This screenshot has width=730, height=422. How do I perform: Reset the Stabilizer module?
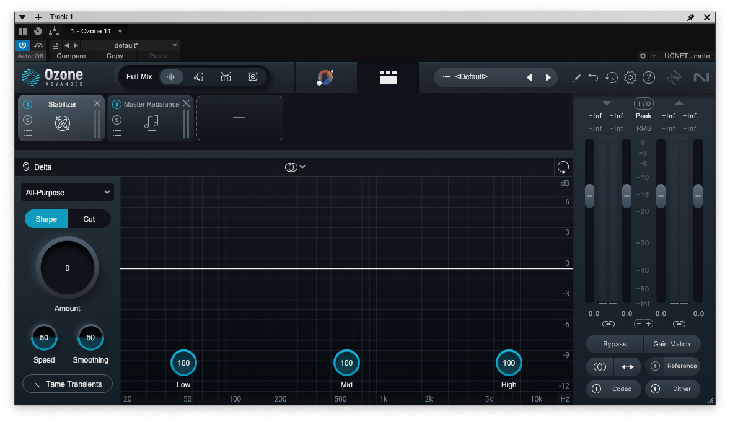pos(563,167)
